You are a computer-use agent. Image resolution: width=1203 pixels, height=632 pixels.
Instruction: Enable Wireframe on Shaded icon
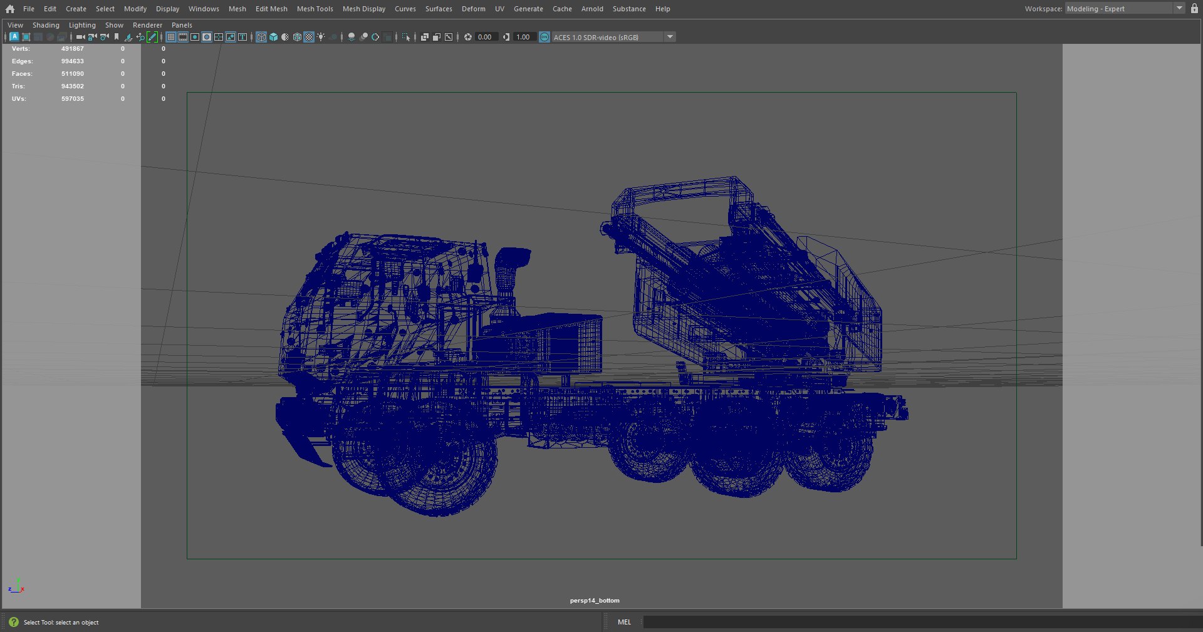pos(297,37)
